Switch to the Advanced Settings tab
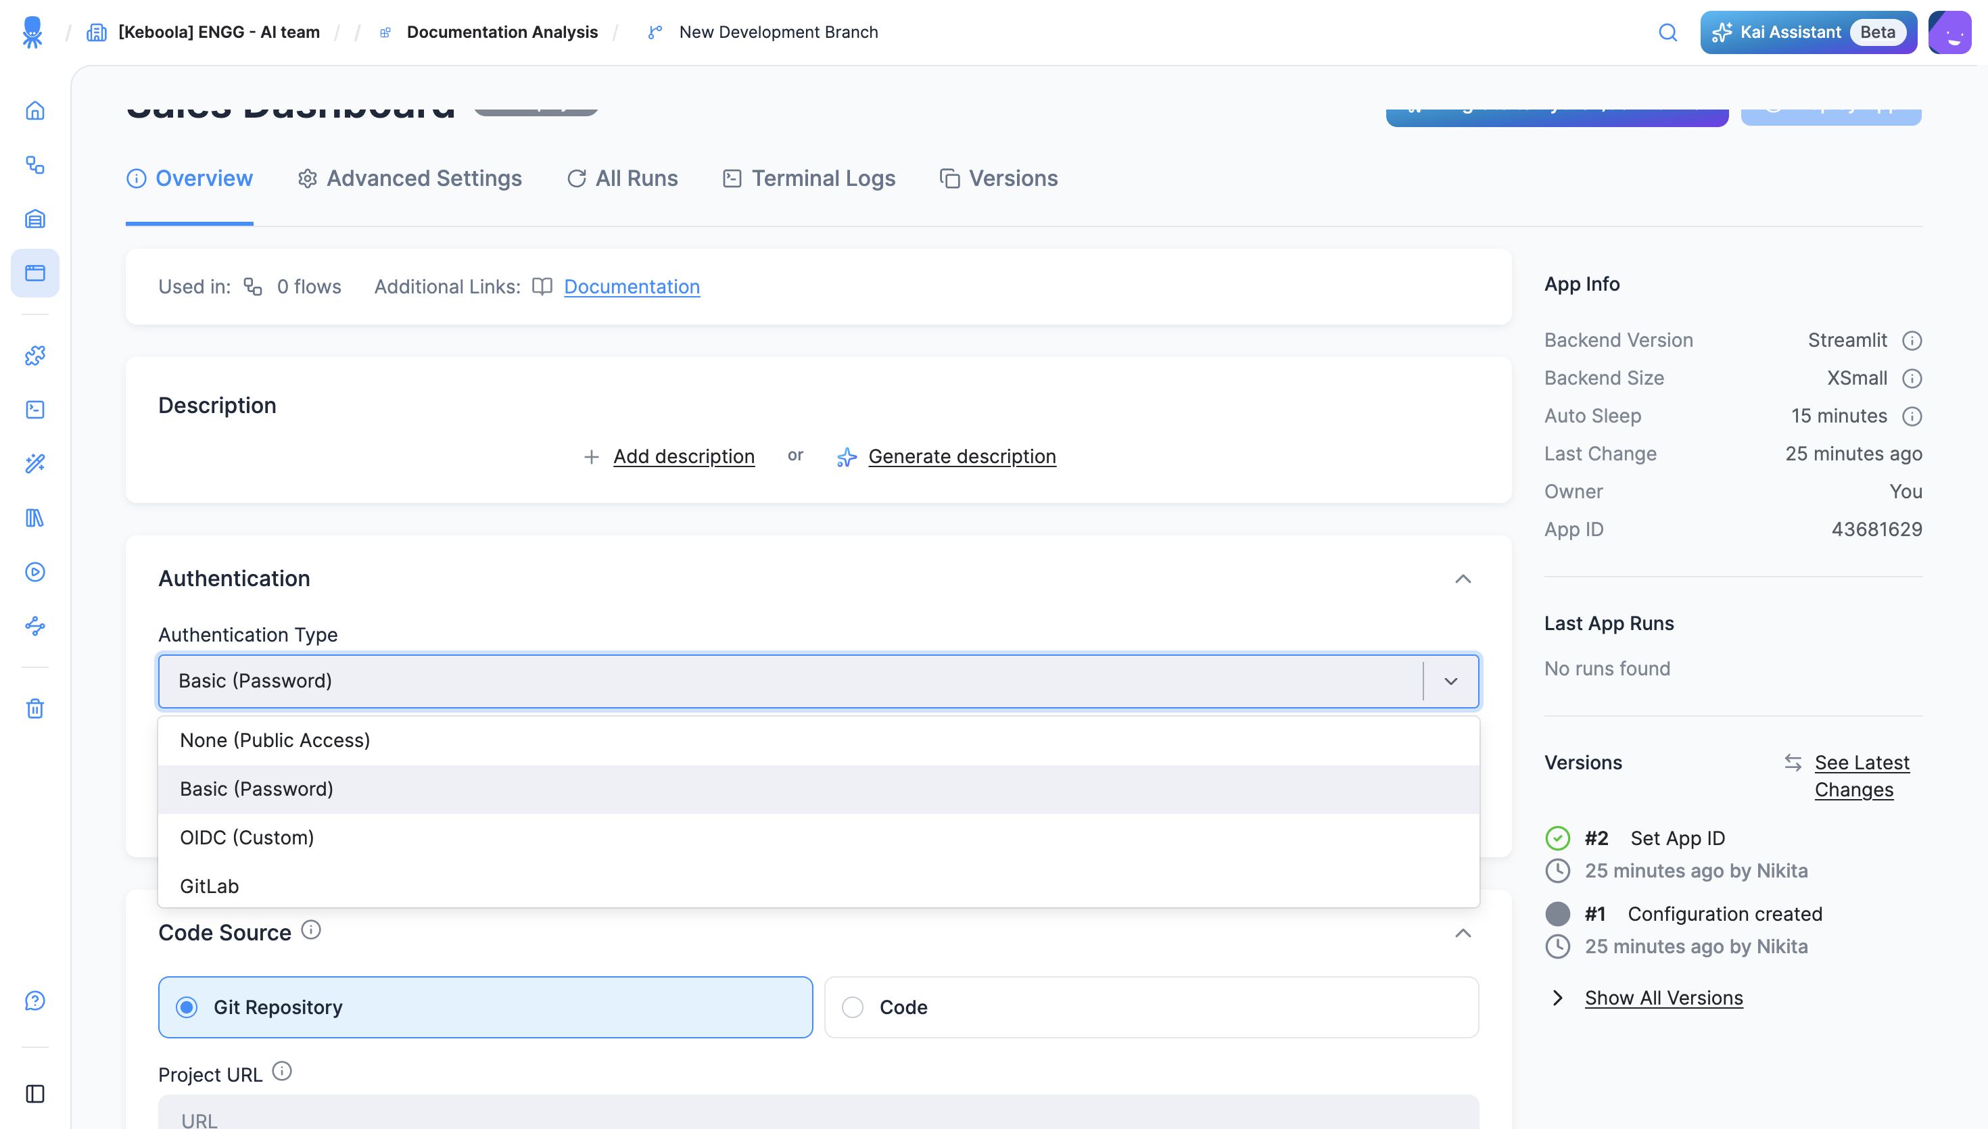 coord(409,179)
